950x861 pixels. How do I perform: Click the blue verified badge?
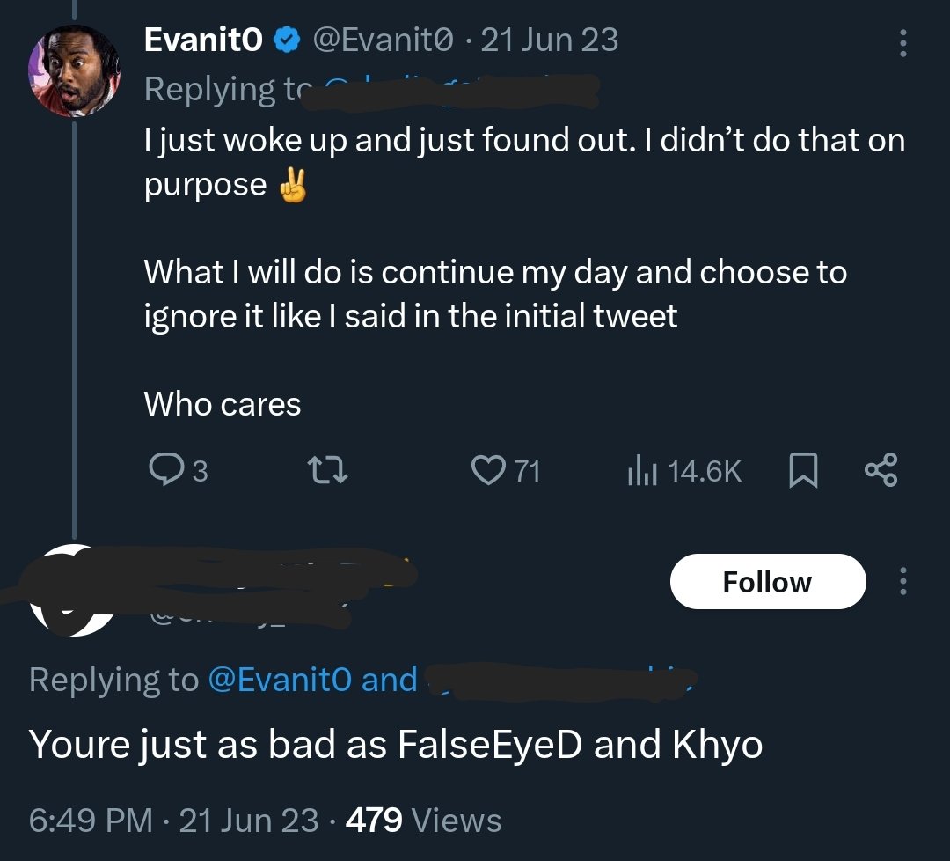pyautogui.click(x=287, y=40)
